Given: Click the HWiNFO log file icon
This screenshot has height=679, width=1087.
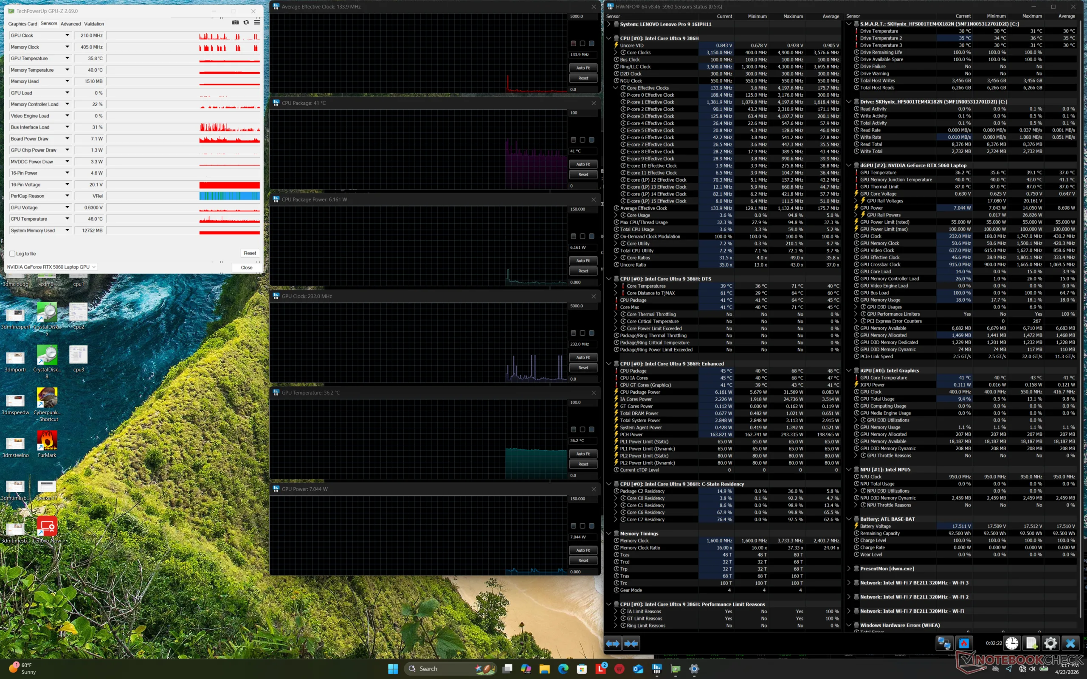Looking at the screenshot, I should pyautogui.click(x=1031, y=643).
